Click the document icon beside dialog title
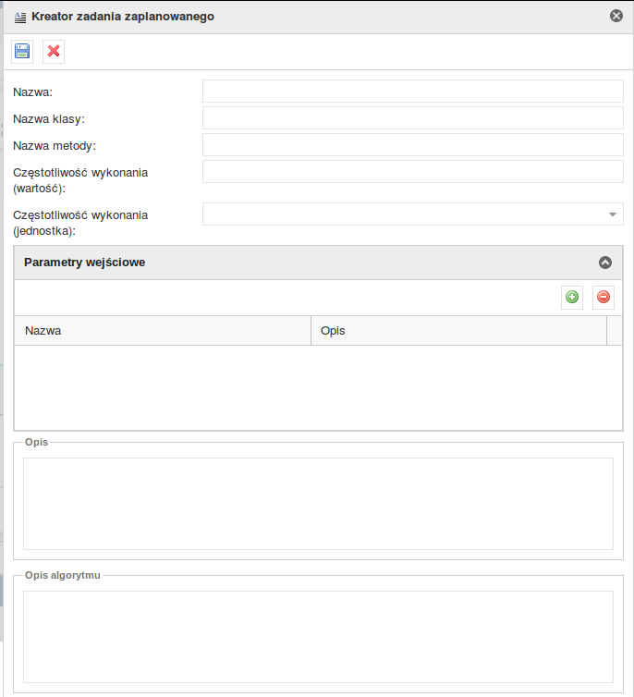This screenshot has width=634, height=697. tap(20, 18)
